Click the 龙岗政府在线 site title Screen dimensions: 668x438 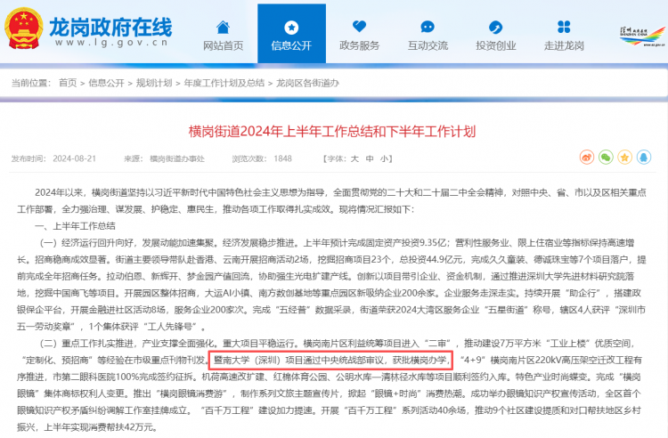point(110,28)
